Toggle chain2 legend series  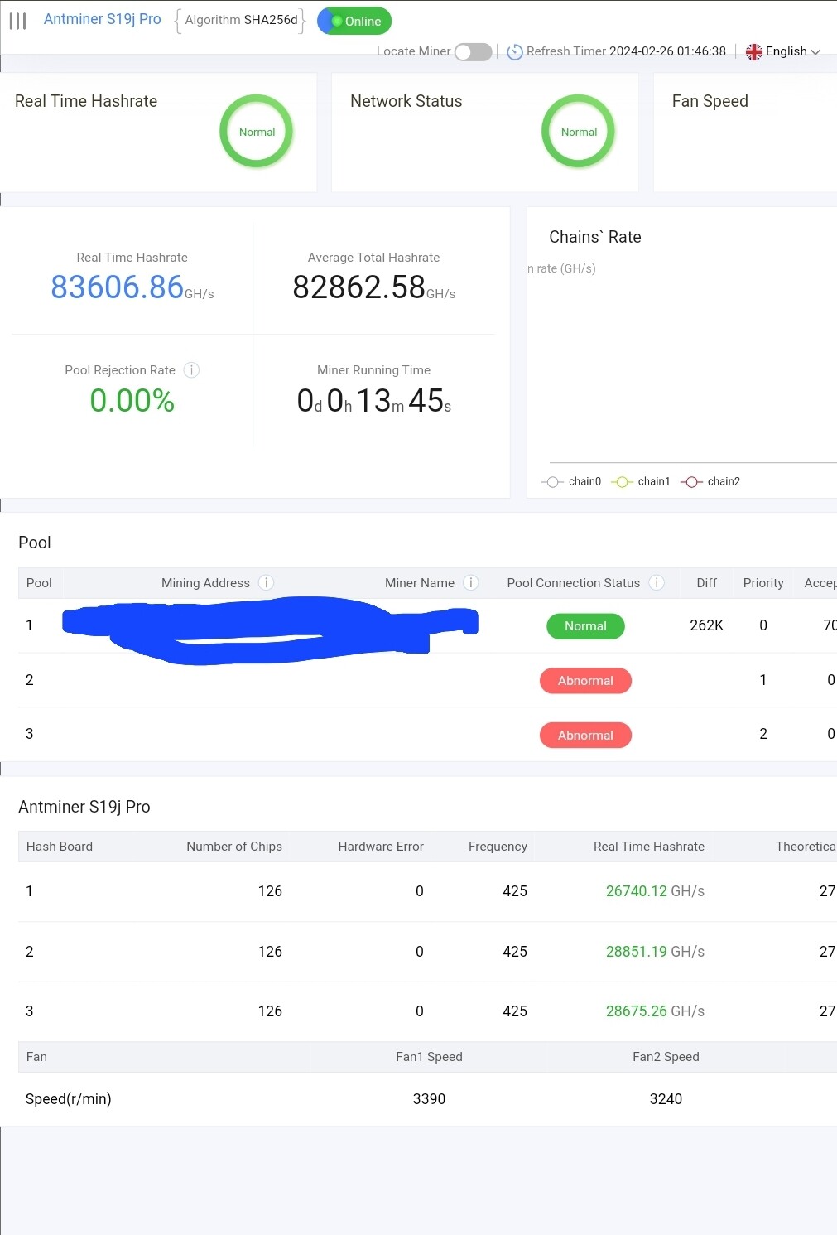[710, 481]
